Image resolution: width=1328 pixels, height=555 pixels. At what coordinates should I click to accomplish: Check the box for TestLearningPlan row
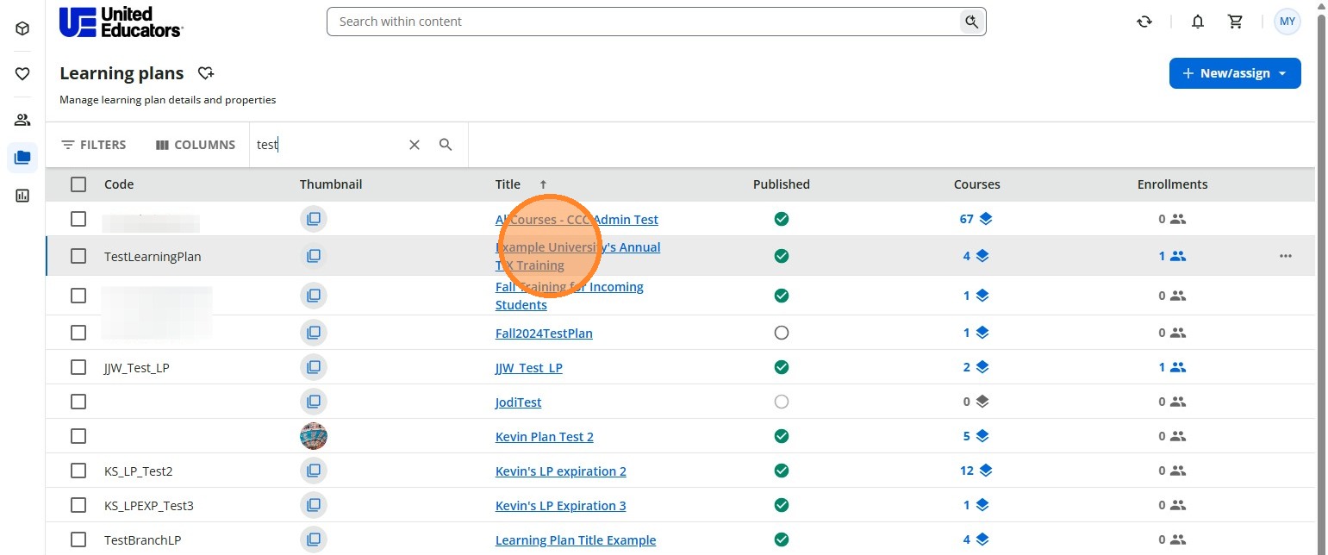(x=78, y=256)
